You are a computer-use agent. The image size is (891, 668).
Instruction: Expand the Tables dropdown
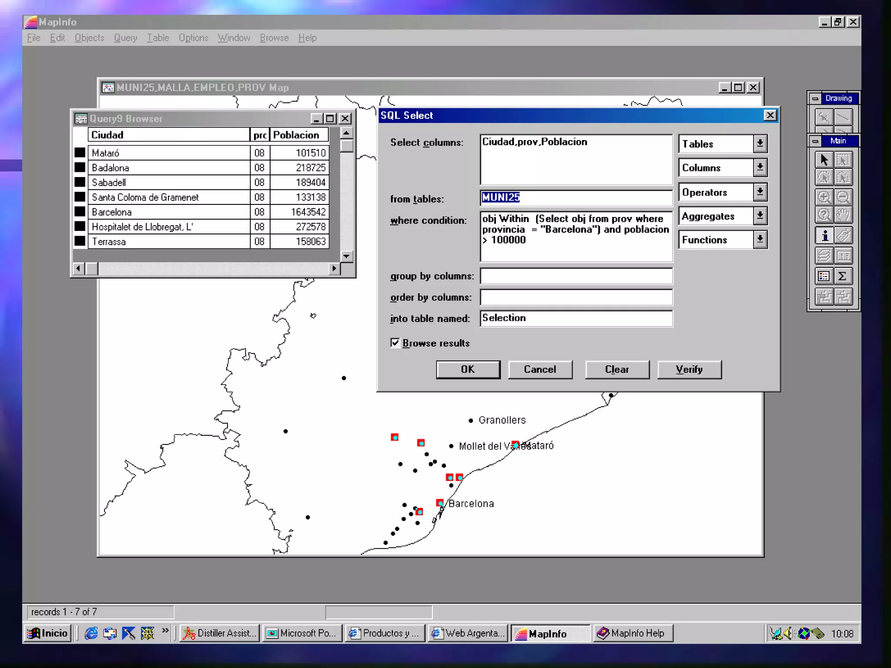tap(760, 144)
